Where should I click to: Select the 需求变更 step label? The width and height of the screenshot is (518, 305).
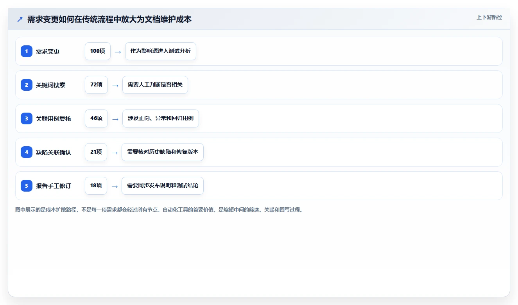click(48, 51)
